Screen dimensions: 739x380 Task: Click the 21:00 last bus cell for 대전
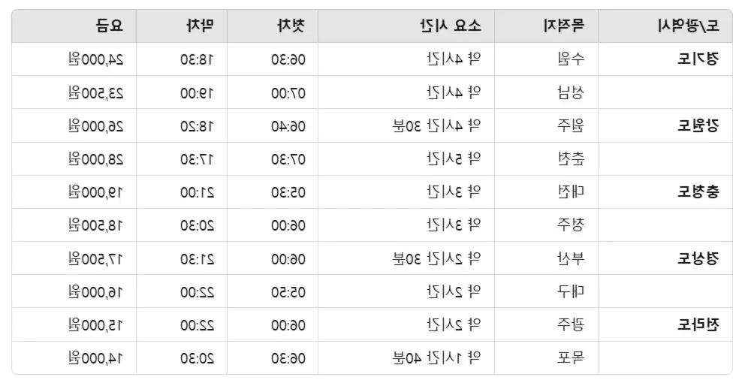(182, 192)
